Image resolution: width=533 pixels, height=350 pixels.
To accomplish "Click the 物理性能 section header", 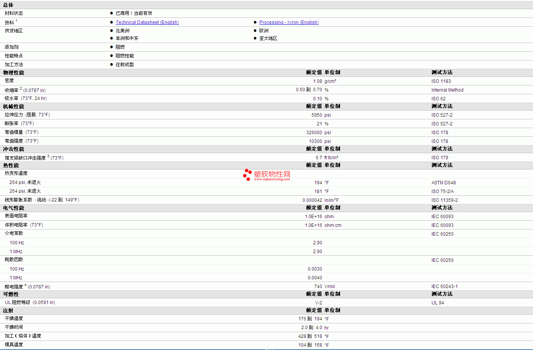I will pyautogui.click(x=13, y=73).
